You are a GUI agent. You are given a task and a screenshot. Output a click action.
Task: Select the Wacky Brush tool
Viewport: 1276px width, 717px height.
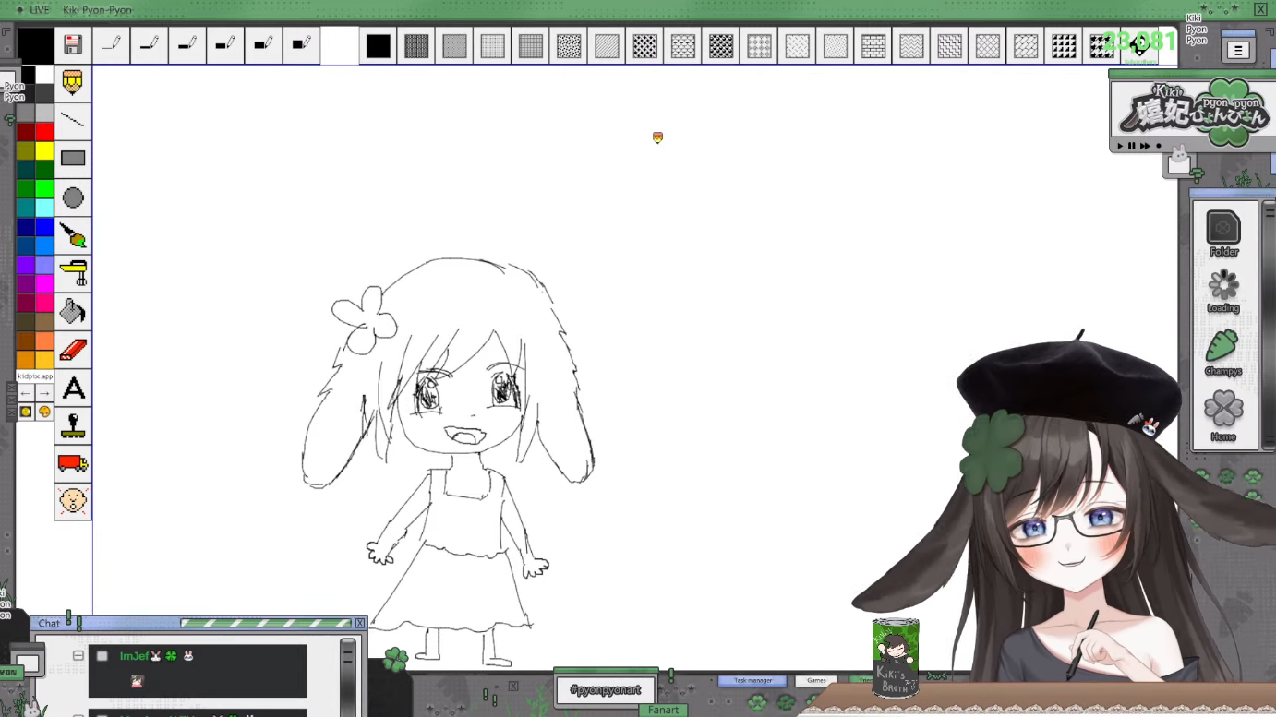[73, 235]
